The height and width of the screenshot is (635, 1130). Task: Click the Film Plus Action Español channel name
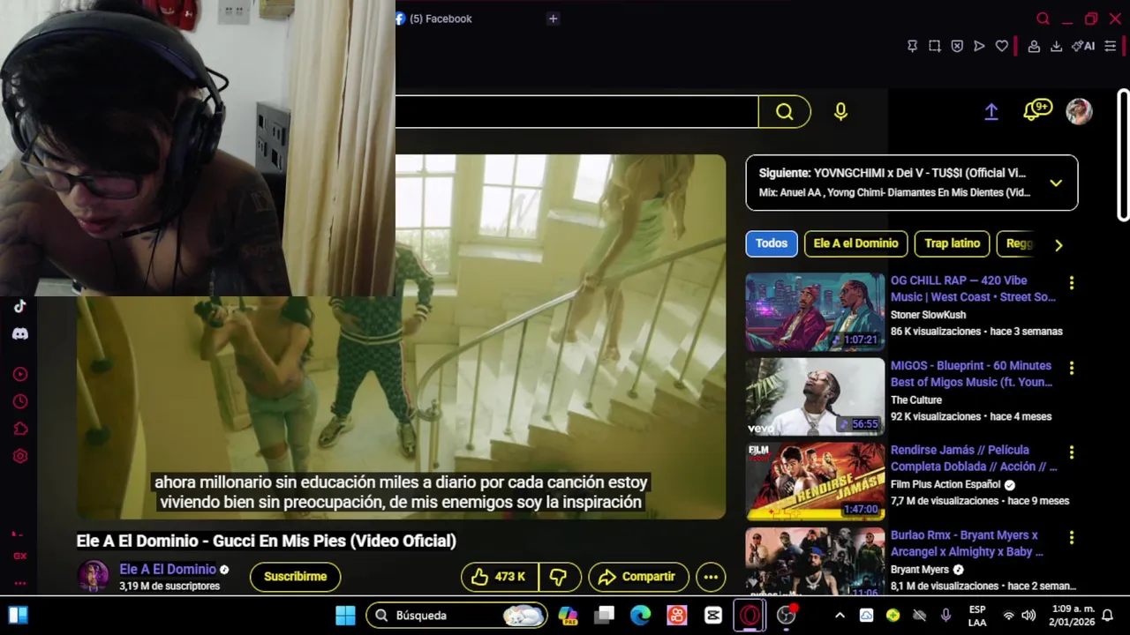[x=945, y=484]
